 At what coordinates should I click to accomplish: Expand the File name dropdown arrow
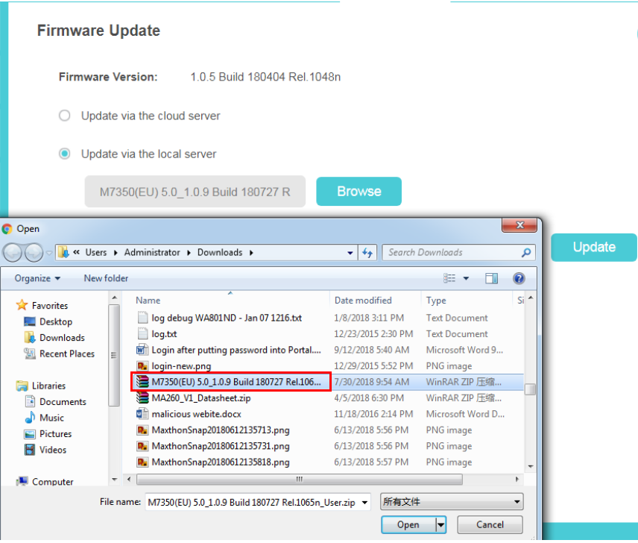pyautogui.click(x=364, y=502)
